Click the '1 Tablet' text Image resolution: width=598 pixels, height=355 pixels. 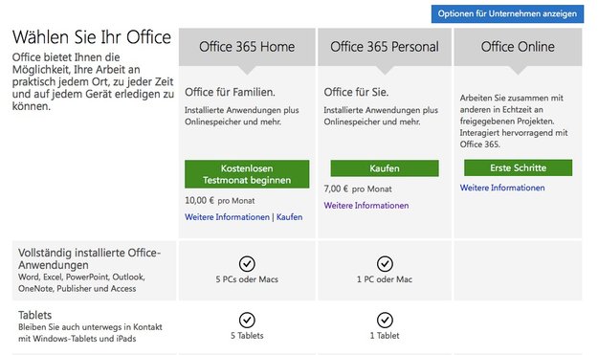point(385,336)
